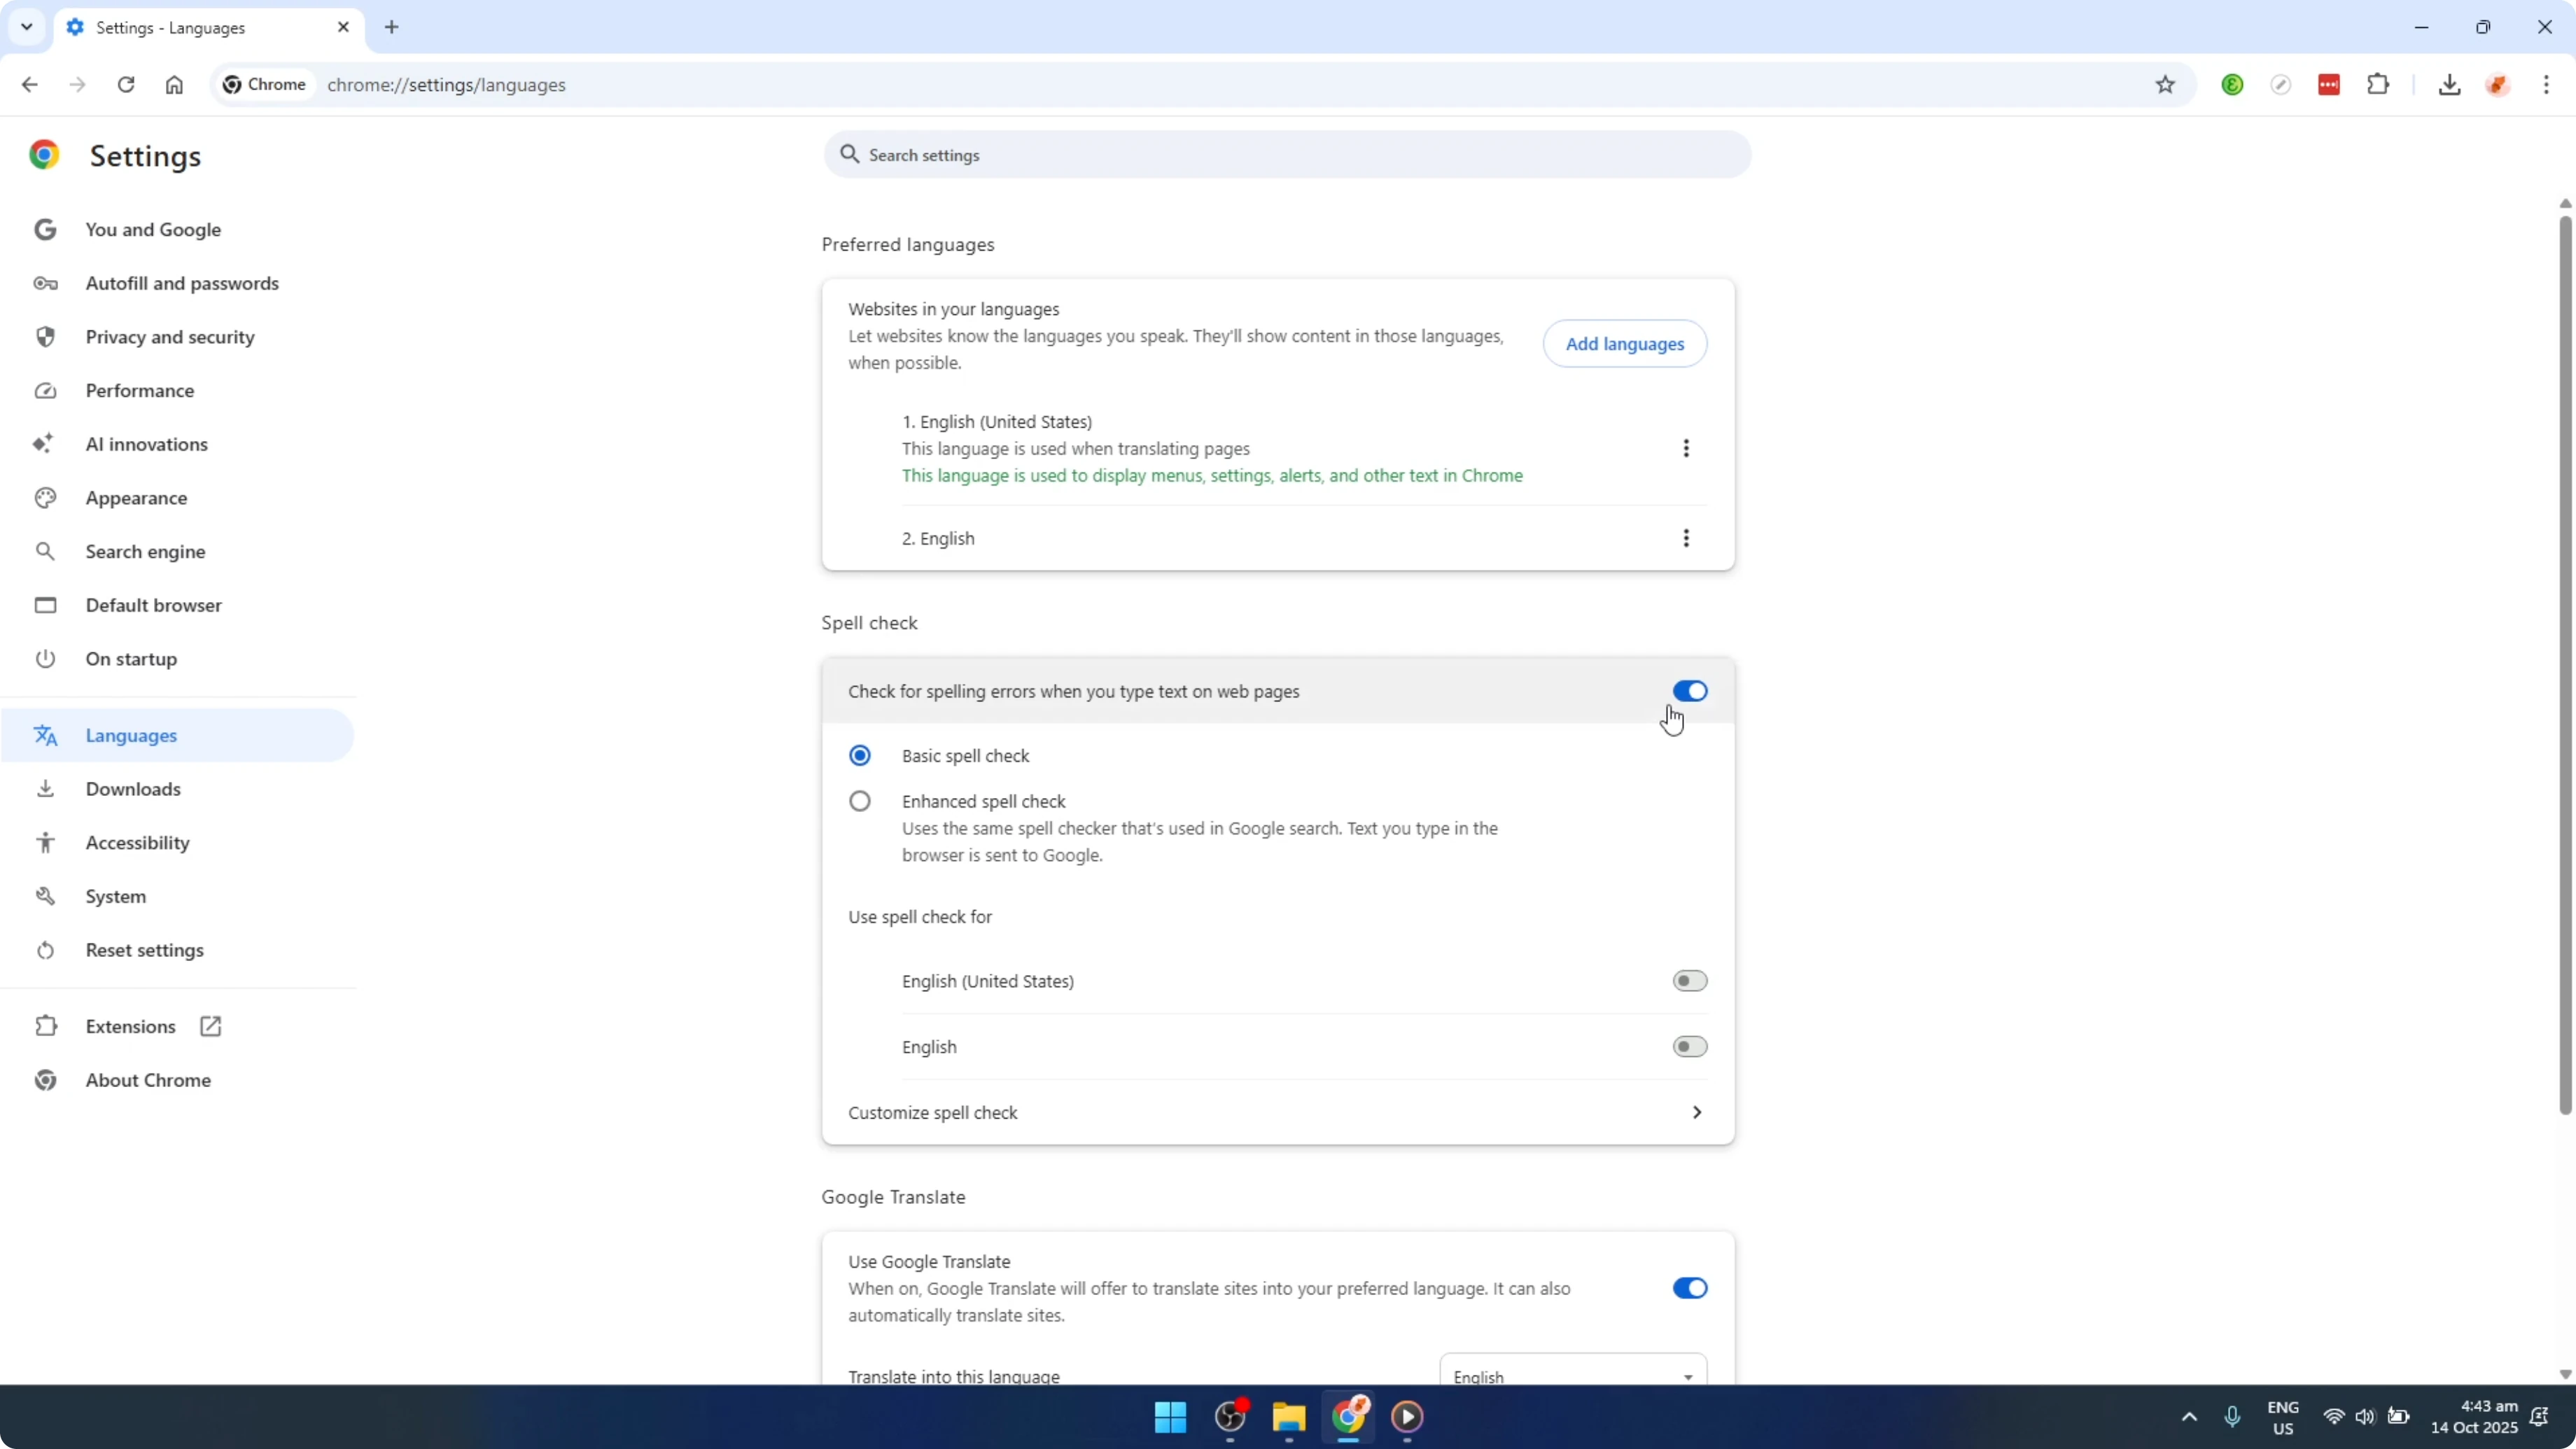Viewport: 2576px width, 1449px height.
Task: Toggle spell check for English (United States)
Action: click(x=1690, y=981)
